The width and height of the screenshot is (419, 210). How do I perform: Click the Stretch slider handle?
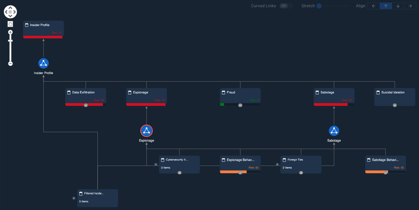point(319,6)
